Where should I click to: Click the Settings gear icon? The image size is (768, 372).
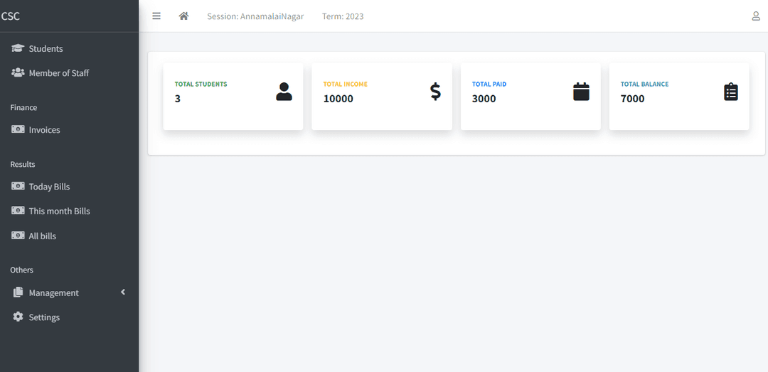(x=18, y=317)
